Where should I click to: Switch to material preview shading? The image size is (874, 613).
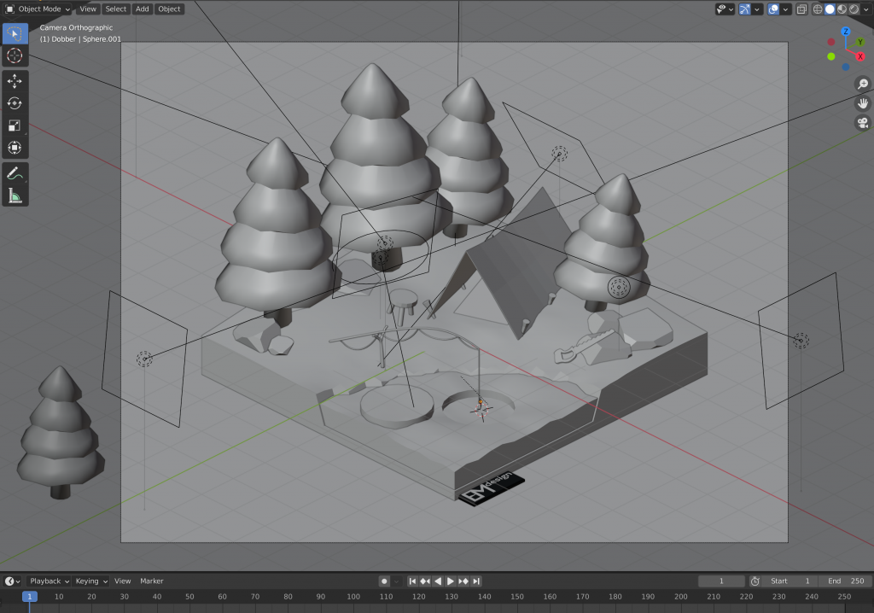click(x=842, y=9)
